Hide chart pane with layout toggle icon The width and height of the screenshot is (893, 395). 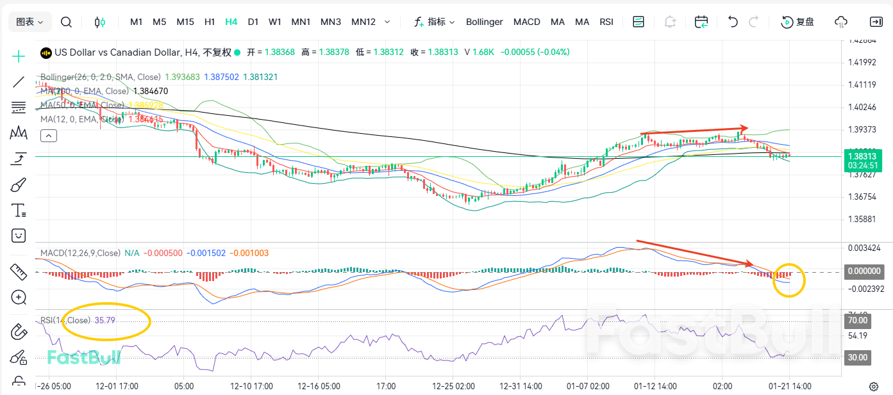638,21
